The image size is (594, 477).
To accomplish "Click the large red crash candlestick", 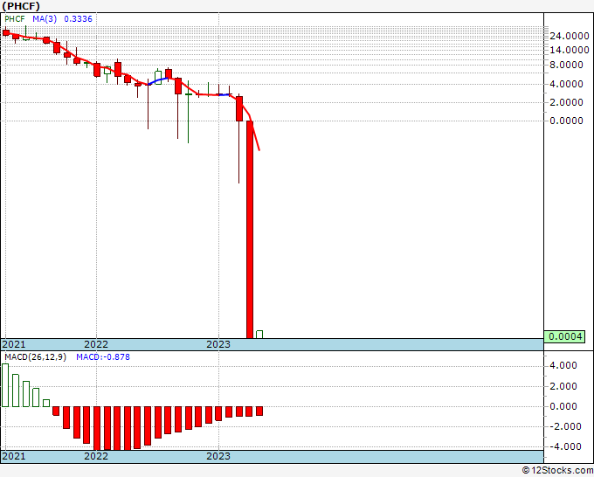I will [x=250, y=229].
